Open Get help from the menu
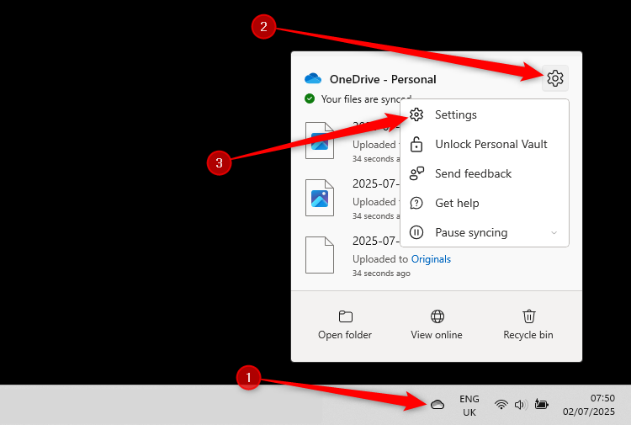The width and height of the screenshot is (631, 425). (457, 203)
